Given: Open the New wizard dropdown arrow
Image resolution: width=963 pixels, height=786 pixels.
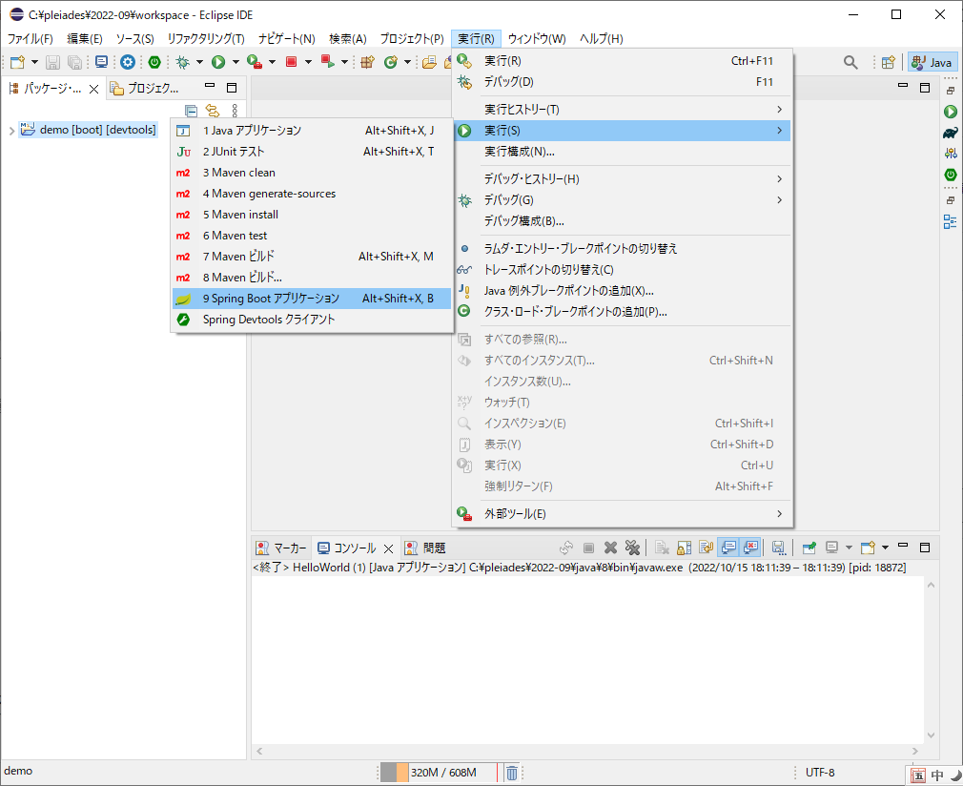Looking at the screenshot, I should (x=34, y=62).
